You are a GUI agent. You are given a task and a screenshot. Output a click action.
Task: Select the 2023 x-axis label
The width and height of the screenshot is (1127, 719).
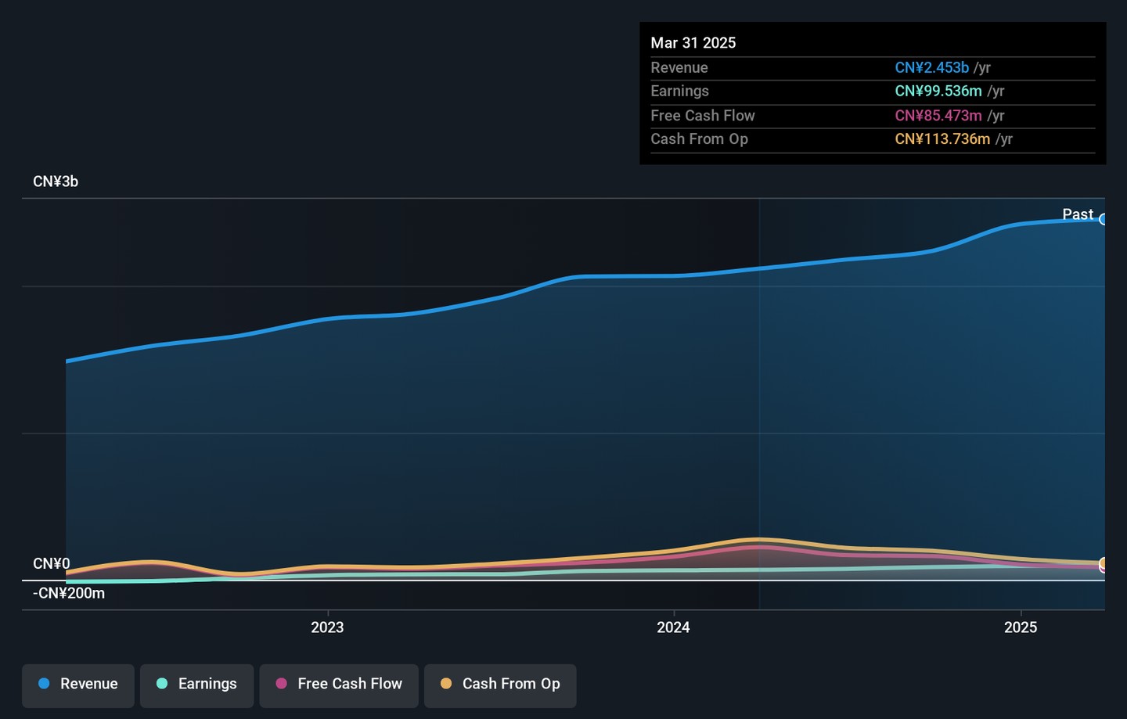coord(327,627)
